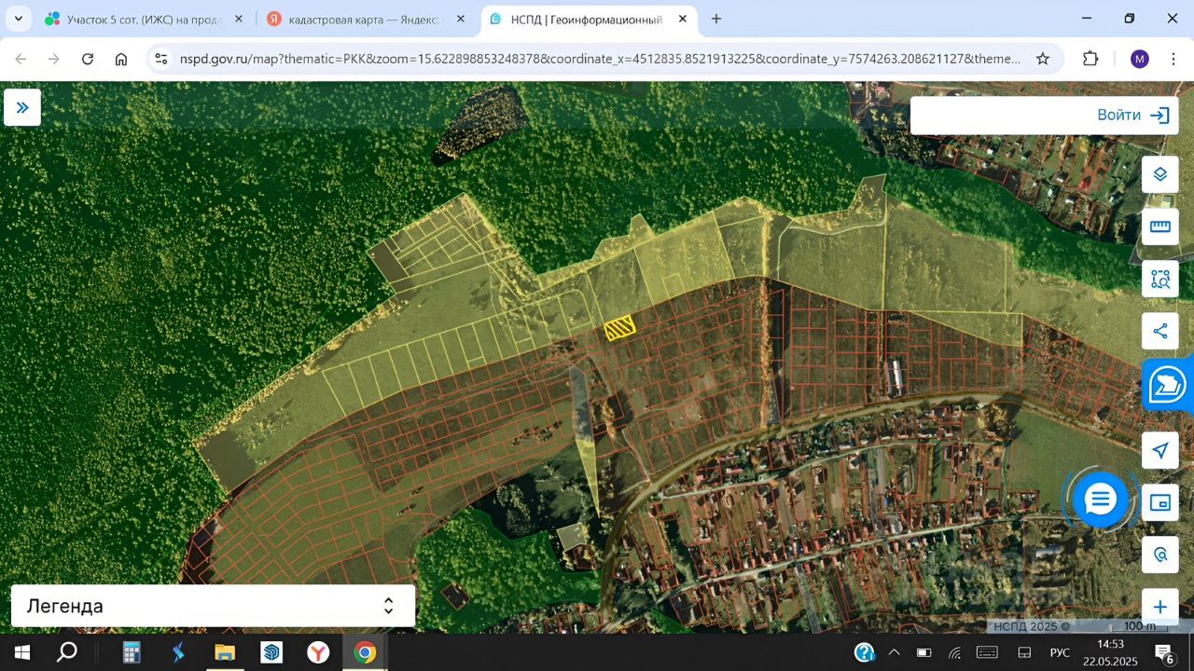Open the map layers panel
Screen dimensions: 1194x671
[1160, 174]
